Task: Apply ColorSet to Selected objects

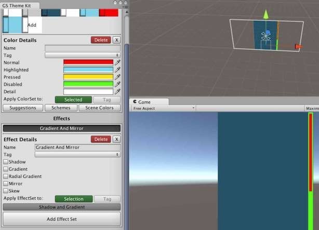Action: coord(73,100)
